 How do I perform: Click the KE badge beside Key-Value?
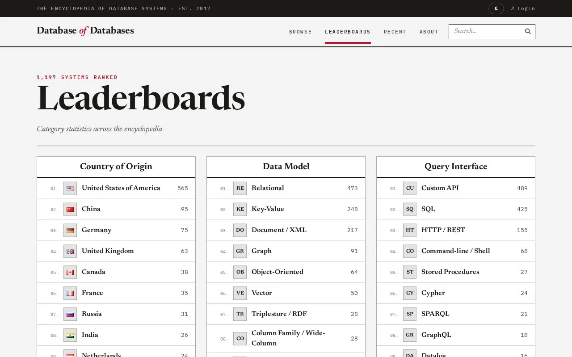[240, 209]
